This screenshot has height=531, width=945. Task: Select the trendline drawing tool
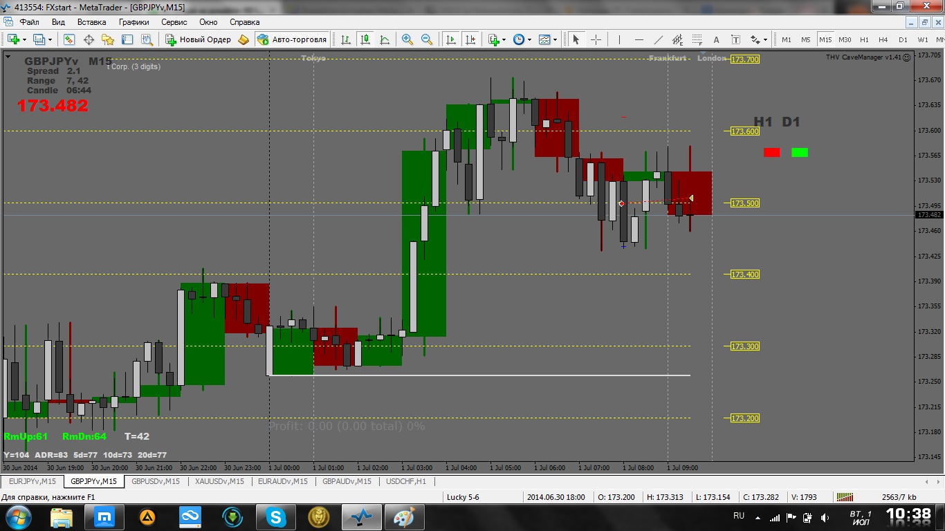658,39
